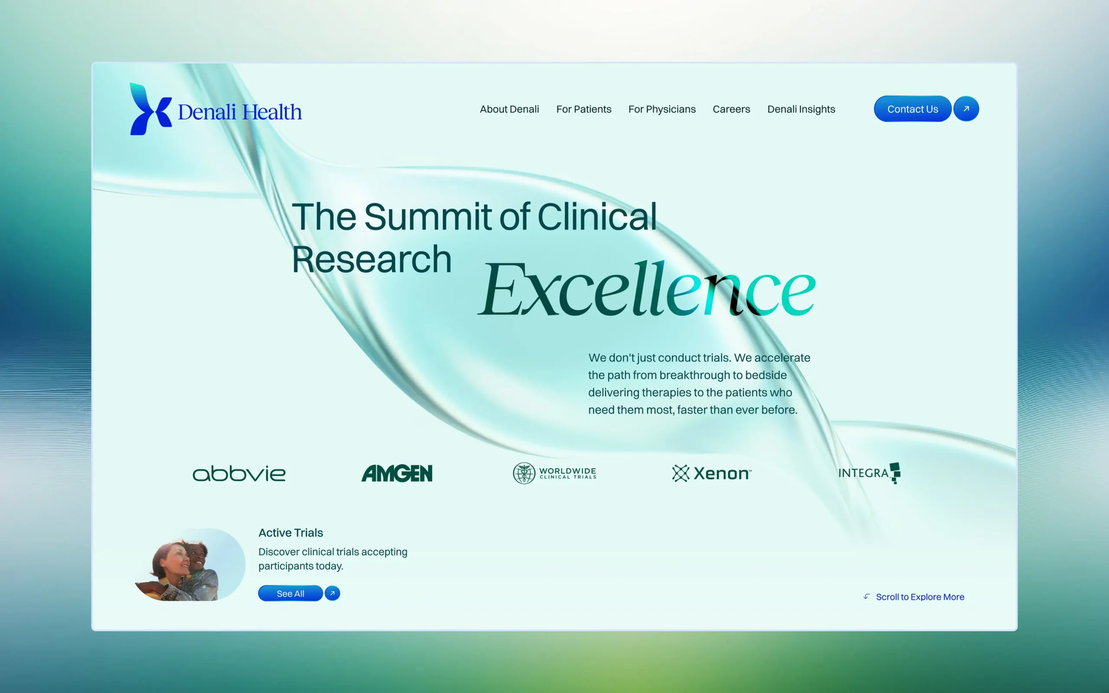Viewport: 1109px width, 693px height.
Task: Click the Active Trials heading
Action: tap(291, 533)
